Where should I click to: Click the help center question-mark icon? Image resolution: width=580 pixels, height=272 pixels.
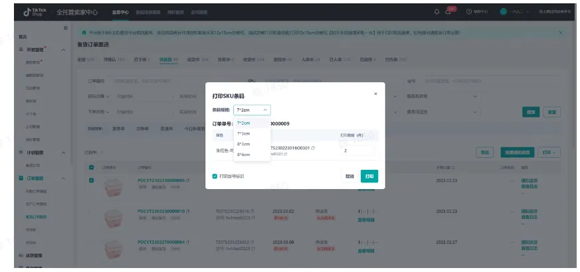[x=469, y=12]
